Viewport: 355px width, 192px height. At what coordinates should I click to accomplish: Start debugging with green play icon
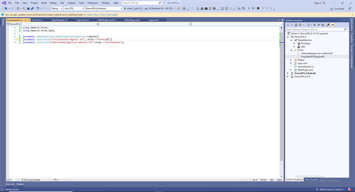pyautogui.click(x=125, y=9)
